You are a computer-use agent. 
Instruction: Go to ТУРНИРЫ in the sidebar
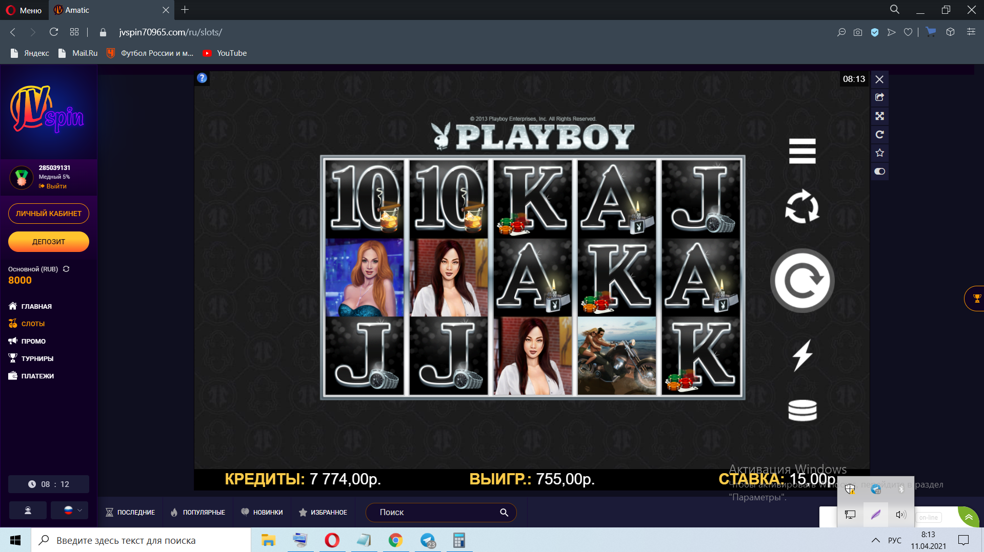[x=37, y=358]
